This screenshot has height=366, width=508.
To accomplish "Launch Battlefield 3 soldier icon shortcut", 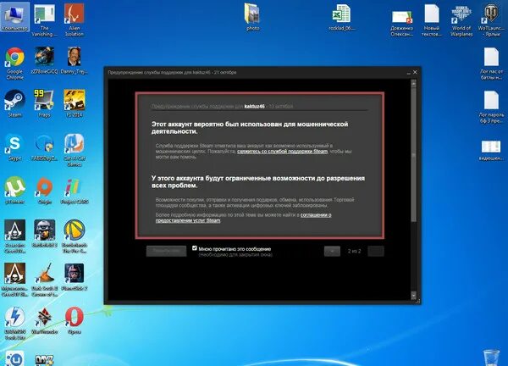I will 44,234.
